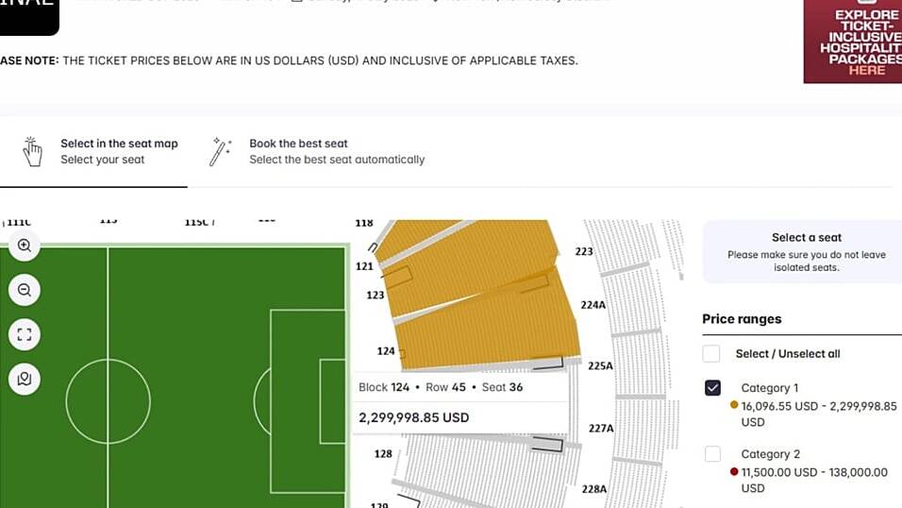Click the seat price tooltip 2,299,998.85 USD

tap(414, 417)
